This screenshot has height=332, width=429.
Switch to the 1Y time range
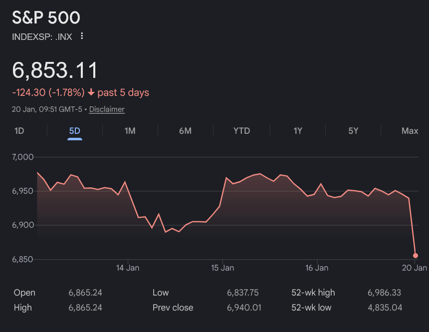(x=298, y=131)
